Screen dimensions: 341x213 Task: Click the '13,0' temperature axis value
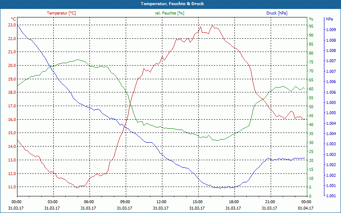click(12, 160)
